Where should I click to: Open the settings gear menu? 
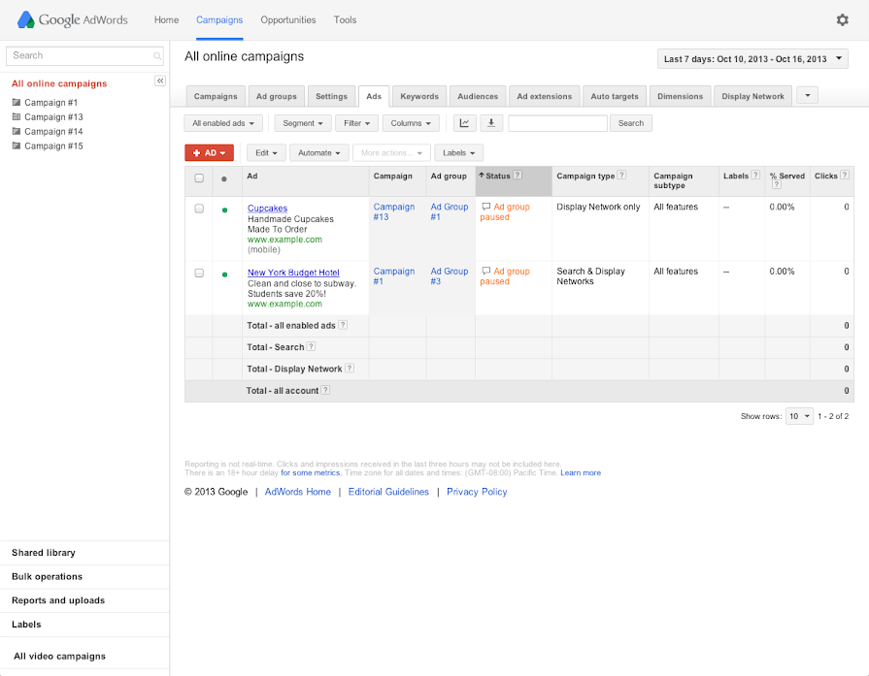pyautogui.click(x=842, y=19)
